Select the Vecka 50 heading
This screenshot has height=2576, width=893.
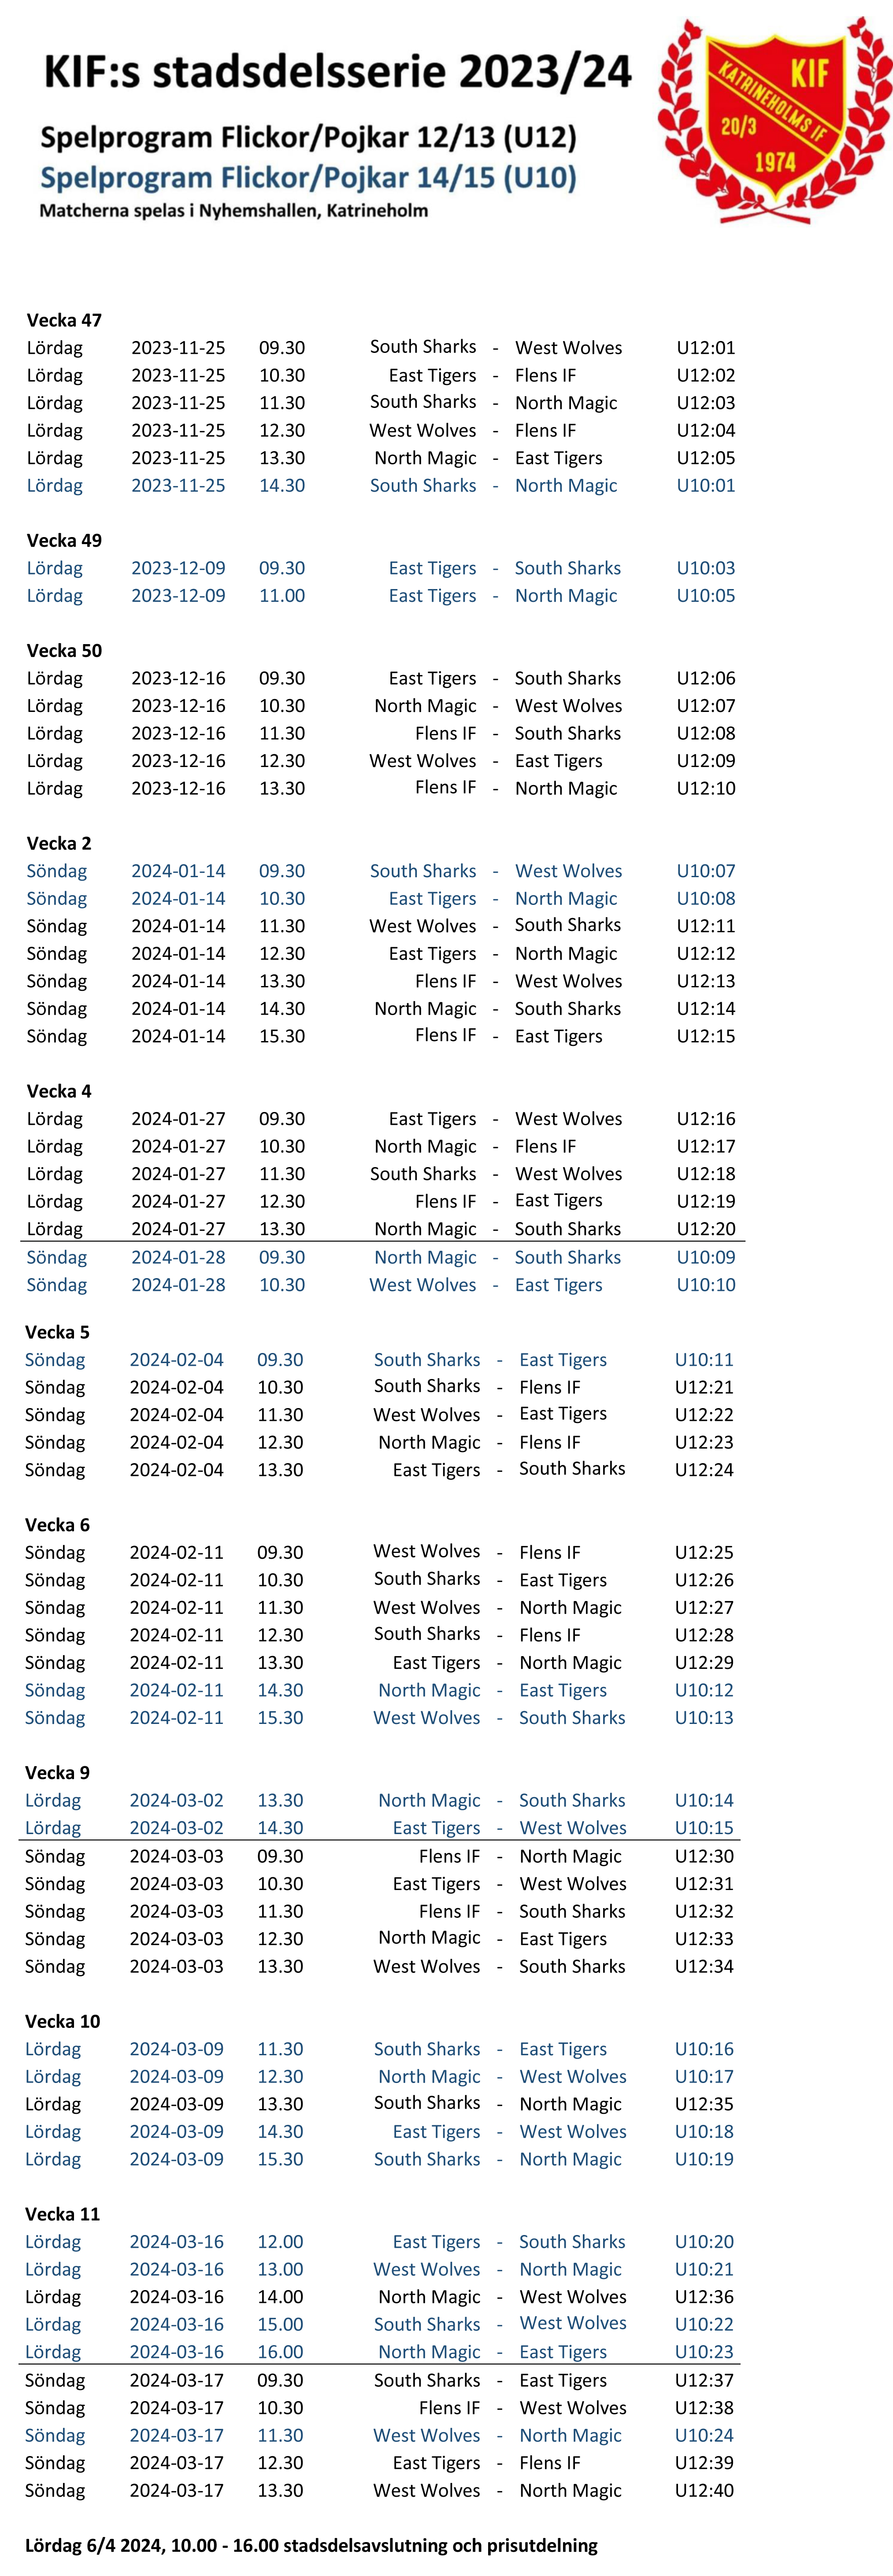click(64, 650)
